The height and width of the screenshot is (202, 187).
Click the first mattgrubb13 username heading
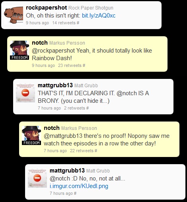pyautogui.click(x=55, y=85)
